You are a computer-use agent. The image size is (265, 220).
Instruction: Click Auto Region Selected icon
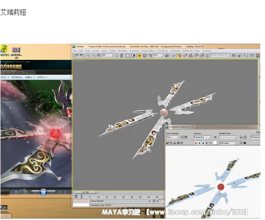point(186,137)
